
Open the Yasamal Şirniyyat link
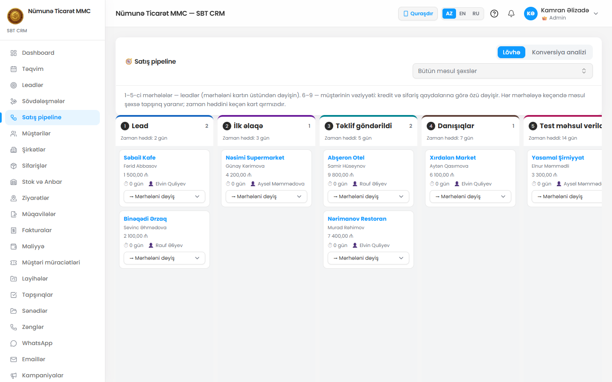(558, 157)
